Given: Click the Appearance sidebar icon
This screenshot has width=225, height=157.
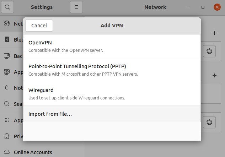Looking at the screenshot, I should pyautogui.click(x=7, y=72).
